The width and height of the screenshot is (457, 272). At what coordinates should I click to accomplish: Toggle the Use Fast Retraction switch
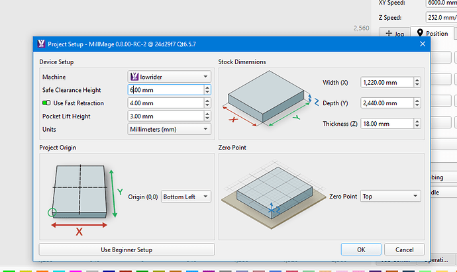[46, 103]
